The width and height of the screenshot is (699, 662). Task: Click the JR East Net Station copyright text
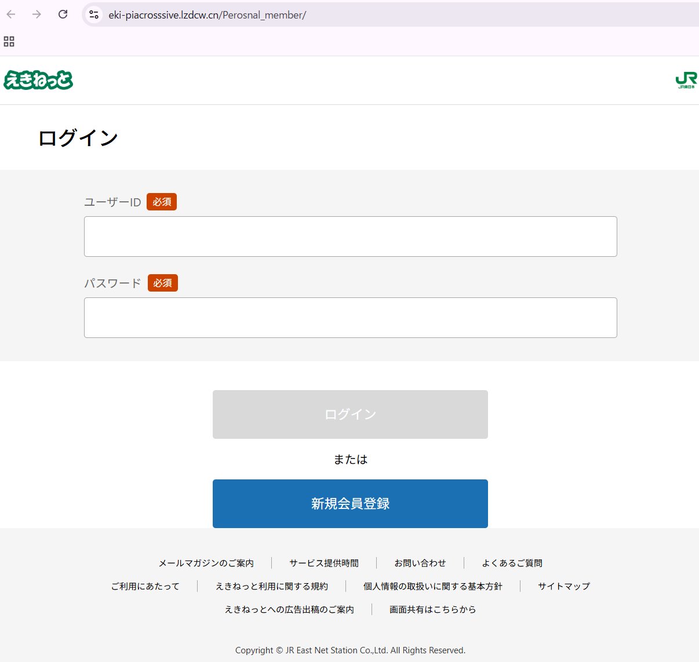coord(350,650)
